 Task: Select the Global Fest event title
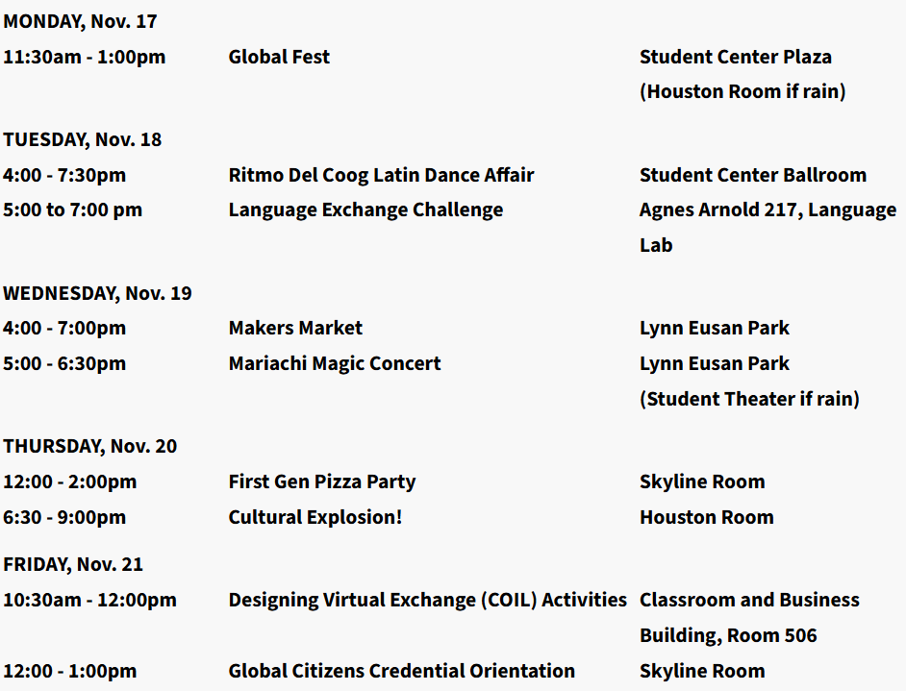click(279, 57)
